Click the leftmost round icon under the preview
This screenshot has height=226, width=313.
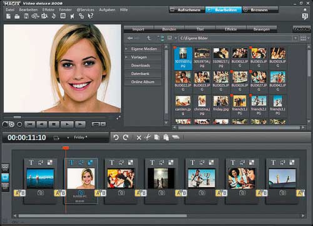(x=5, y=125)
